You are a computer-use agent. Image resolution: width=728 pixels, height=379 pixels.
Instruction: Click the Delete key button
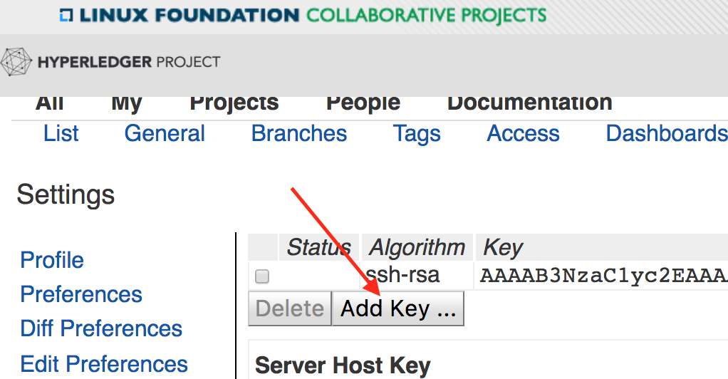point(290,308)
